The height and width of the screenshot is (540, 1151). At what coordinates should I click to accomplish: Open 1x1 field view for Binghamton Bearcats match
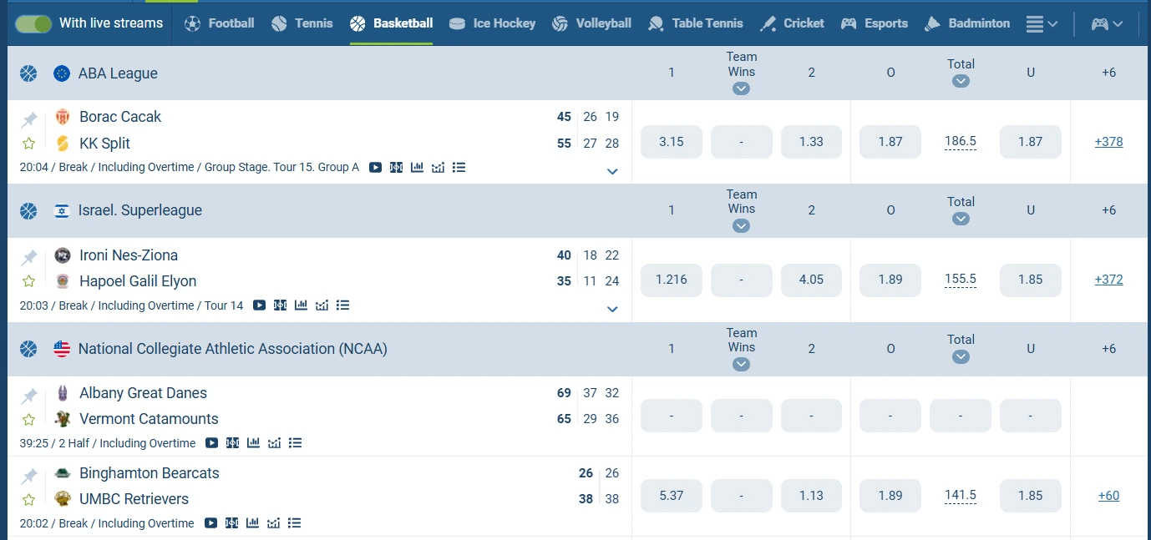(232, 523)
